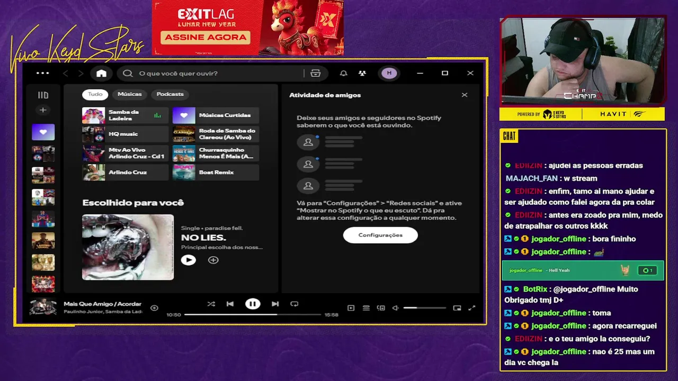Open the Liked Songs heart tile in the sidebar
The image size is (678, 381).
43,132
